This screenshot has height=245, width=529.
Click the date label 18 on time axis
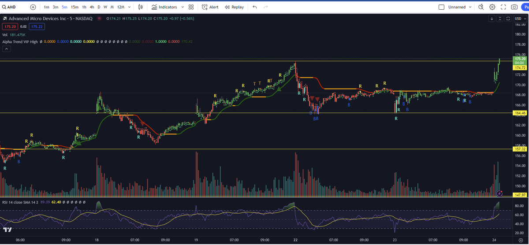tap(96, 240)
